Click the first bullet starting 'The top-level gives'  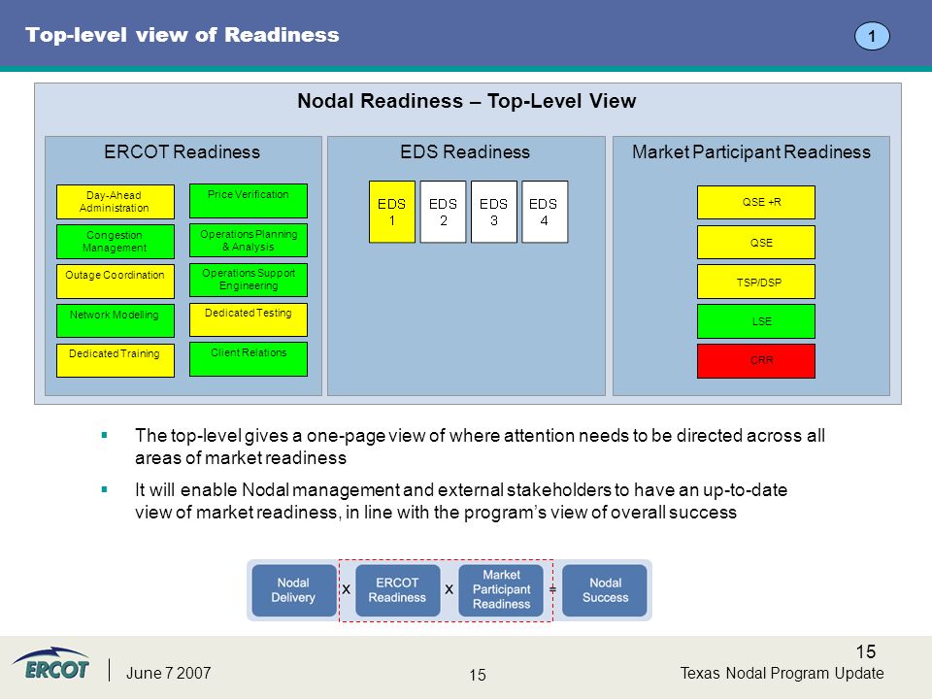480,447
